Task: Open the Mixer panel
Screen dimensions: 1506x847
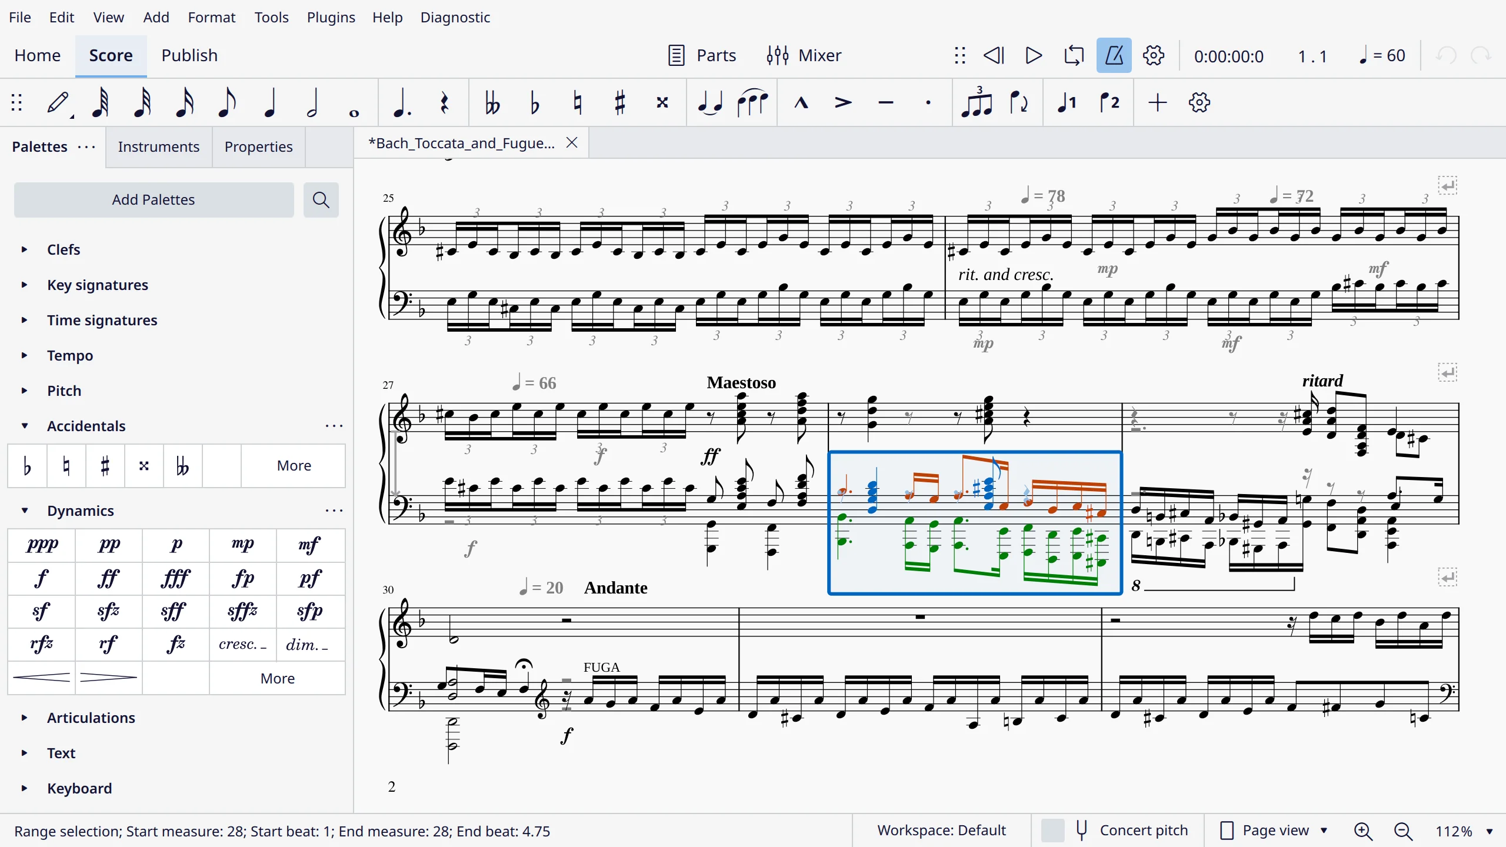Action: [x=804, y=55]
